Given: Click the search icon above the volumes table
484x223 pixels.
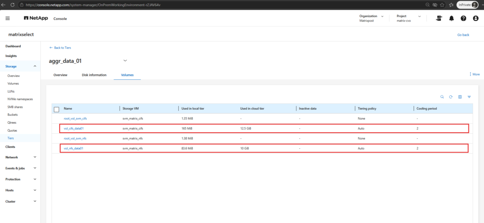Looking at the screenshot, I should click(442, 97).
